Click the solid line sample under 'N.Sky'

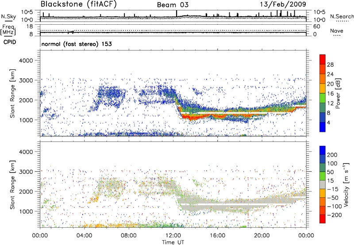(x=8, y=21)
